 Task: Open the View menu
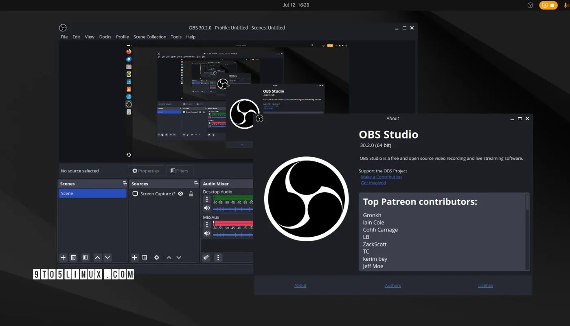click(90, 37)
